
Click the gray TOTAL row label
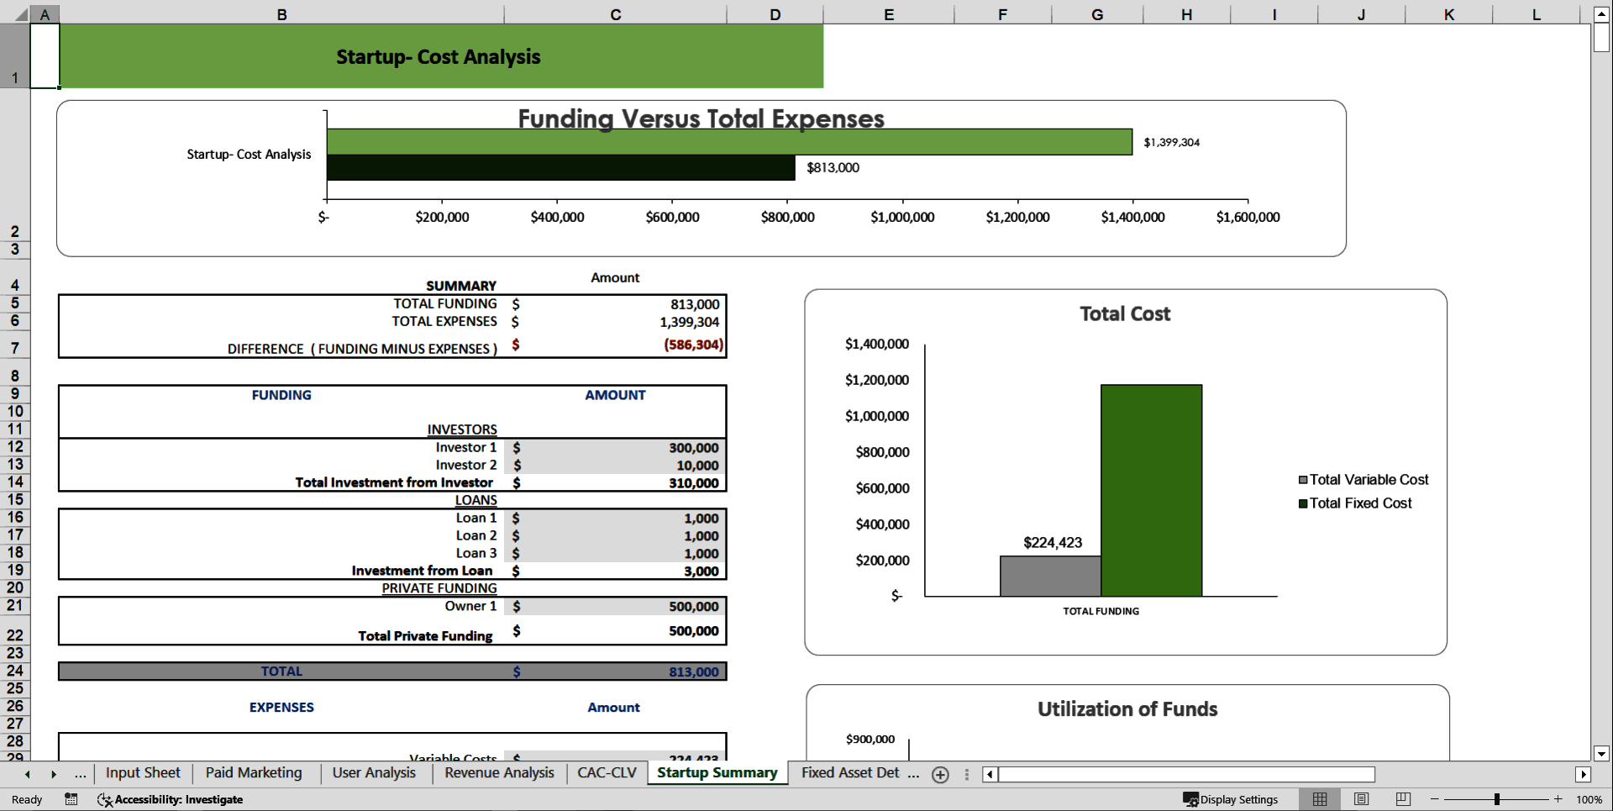point(281,671)
